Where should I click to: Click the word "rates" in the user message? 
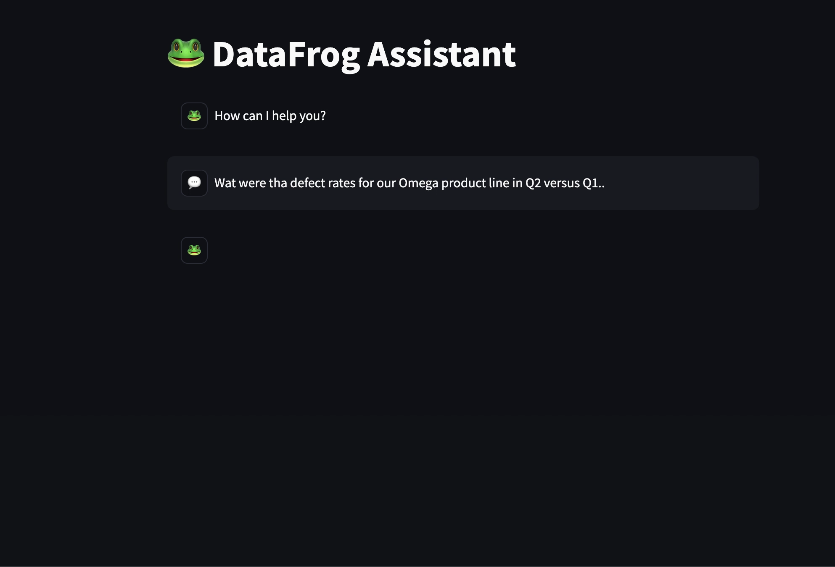coord(341,183)
